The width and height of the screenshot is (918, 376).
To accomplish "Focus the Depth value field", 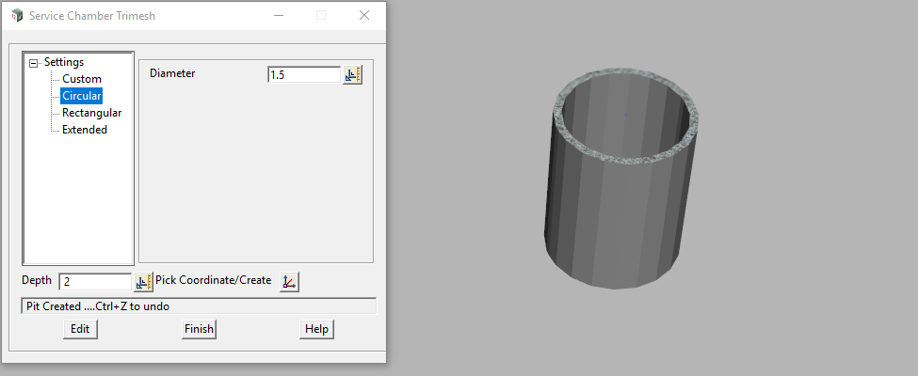I will (x=94, y=282).
